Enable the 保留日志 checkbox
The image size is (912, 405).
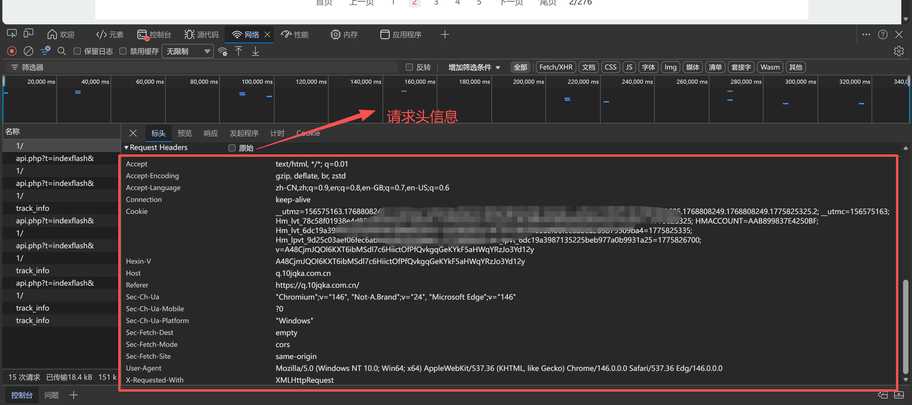[x=77, y=51]
